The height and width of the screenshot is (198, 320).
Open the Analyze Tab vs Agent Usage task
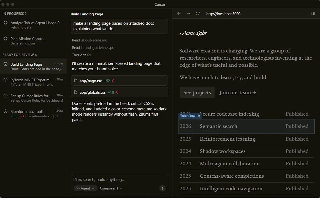[x=33, y=25]
